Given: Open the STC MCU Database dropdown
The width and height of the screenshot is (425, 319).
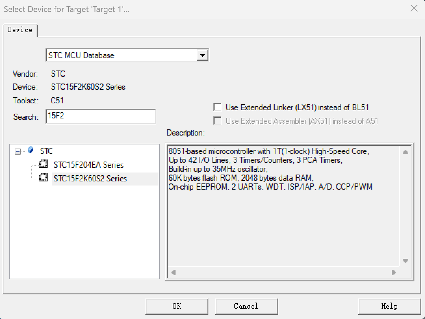Looking at the screenshot, I should point(203,55).
